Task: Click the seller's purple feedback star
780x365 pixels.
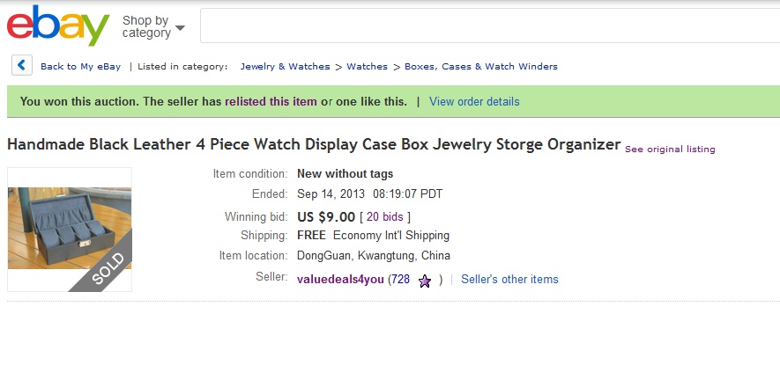Action: 424,281
